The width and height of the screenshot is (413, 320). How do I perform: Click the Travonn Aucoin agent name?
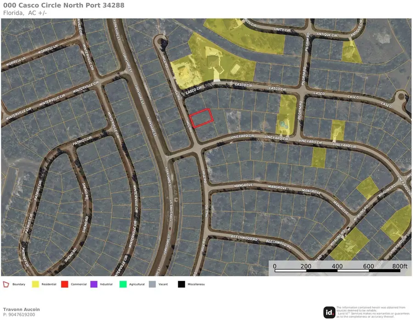click(22, 309)
